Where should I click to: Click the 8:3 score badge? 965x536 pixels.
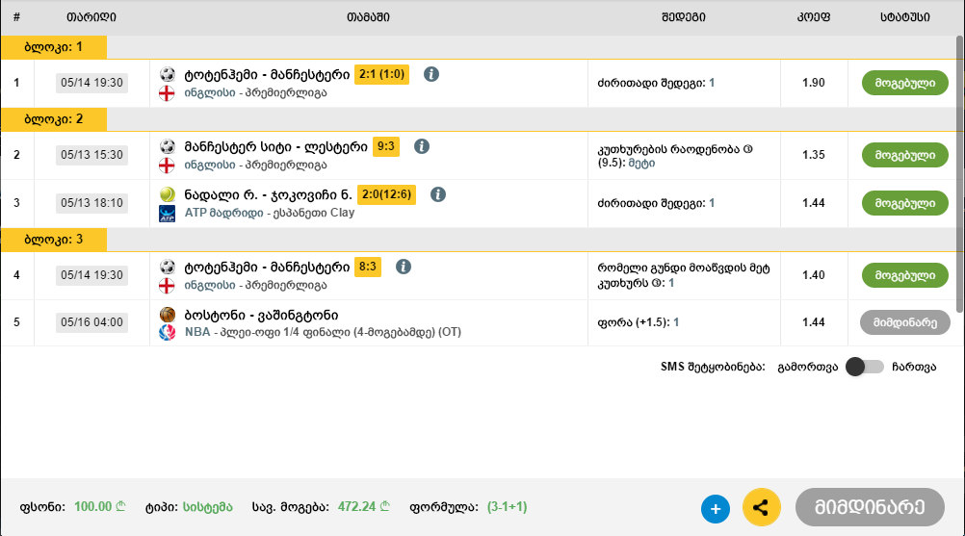pos(368,267)
